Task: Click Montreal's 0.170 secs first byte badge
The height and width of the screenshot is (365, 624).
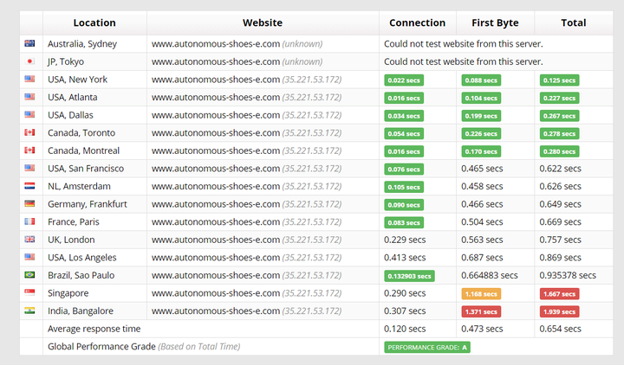Action: 481,151
